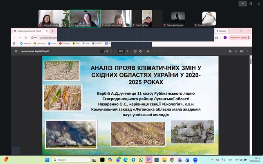This screenshot has width=263, height=164.
Task: Open Viber from the taskbar
Action: coord(149,160)
